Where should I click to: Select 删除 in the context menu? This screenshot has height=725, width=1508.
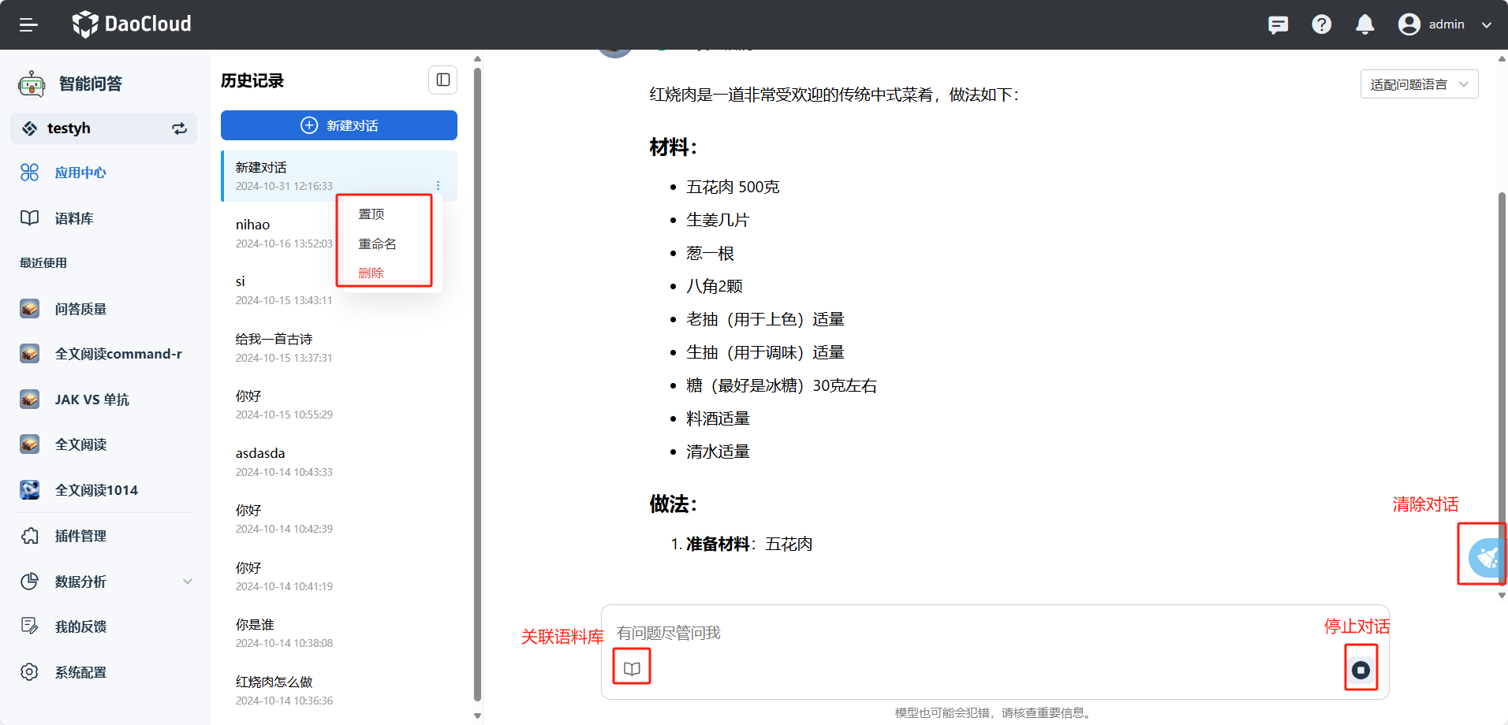[371, 273]
